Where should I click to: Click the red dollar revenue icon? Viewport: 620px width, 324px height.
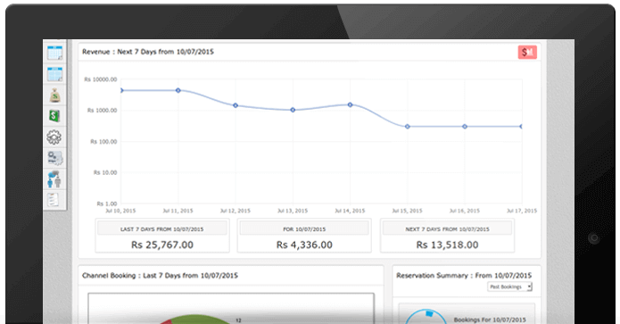527,52
